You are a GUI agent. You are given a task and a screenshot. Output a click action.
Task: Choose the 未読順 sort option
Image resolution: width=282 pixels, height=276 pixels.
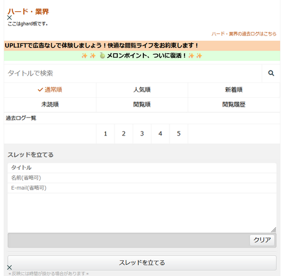coord(50,104)
